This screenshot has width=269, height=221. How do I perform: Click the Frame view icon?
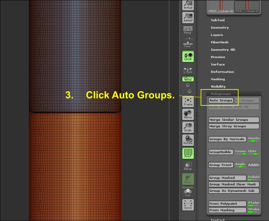tap(188, 101)
